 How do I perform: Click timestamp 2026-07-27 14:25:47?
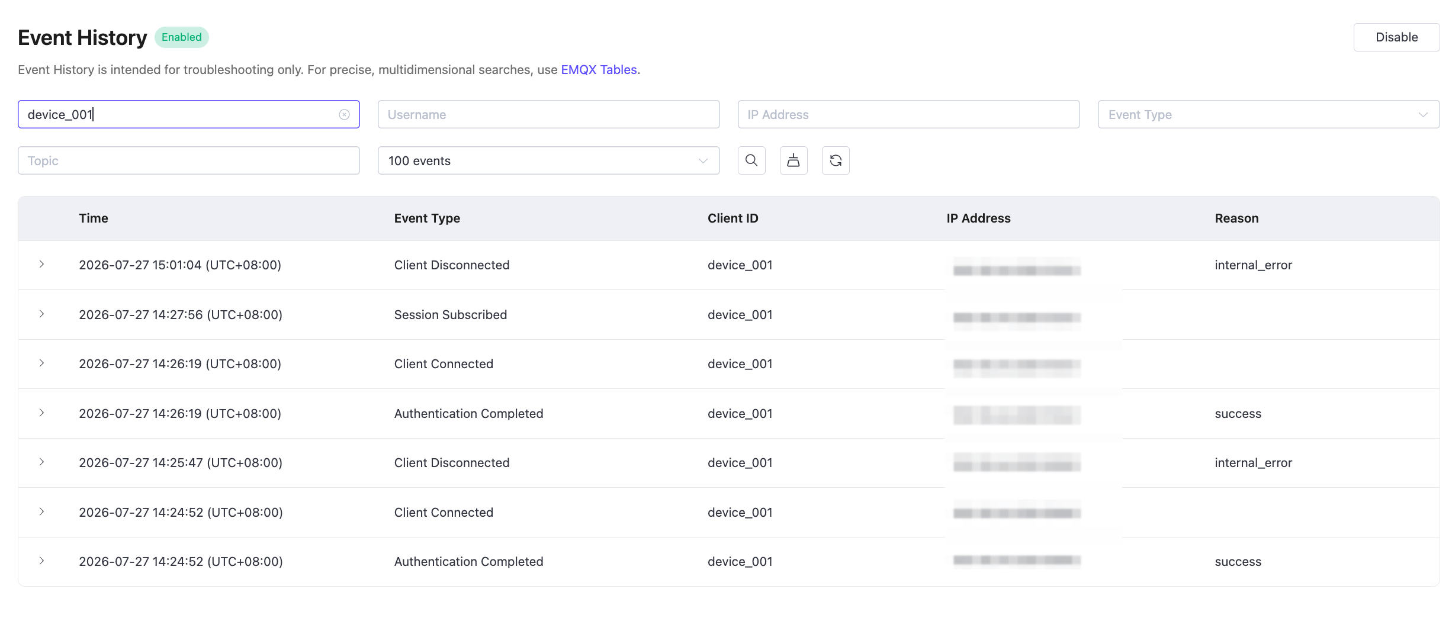[x=181, y=463]
